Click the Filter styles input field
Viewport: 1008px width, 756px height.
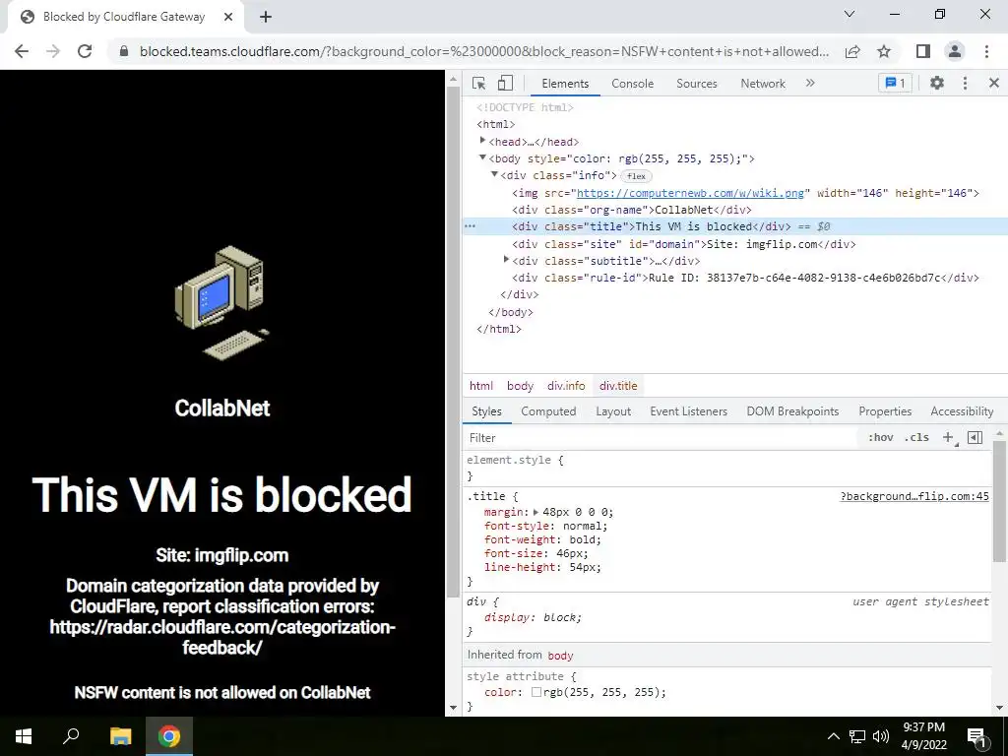pos(662,438)
